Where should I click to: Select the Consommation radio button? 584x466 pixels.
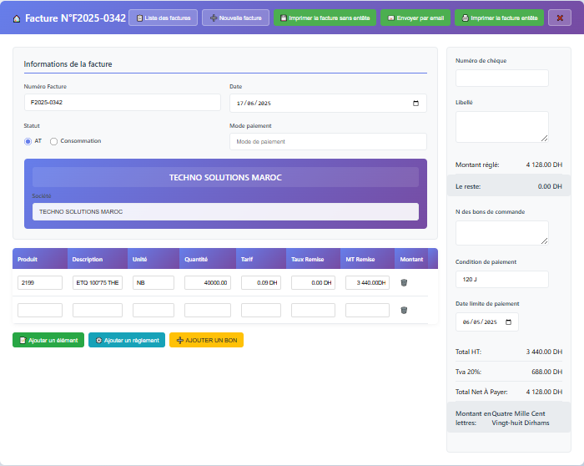[x=53, y=142]
